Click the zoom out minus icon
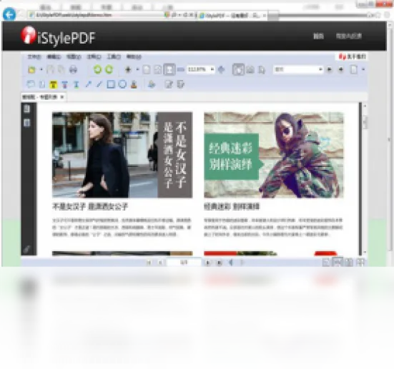This screenshot has height=379, width=394. [181, 69]
